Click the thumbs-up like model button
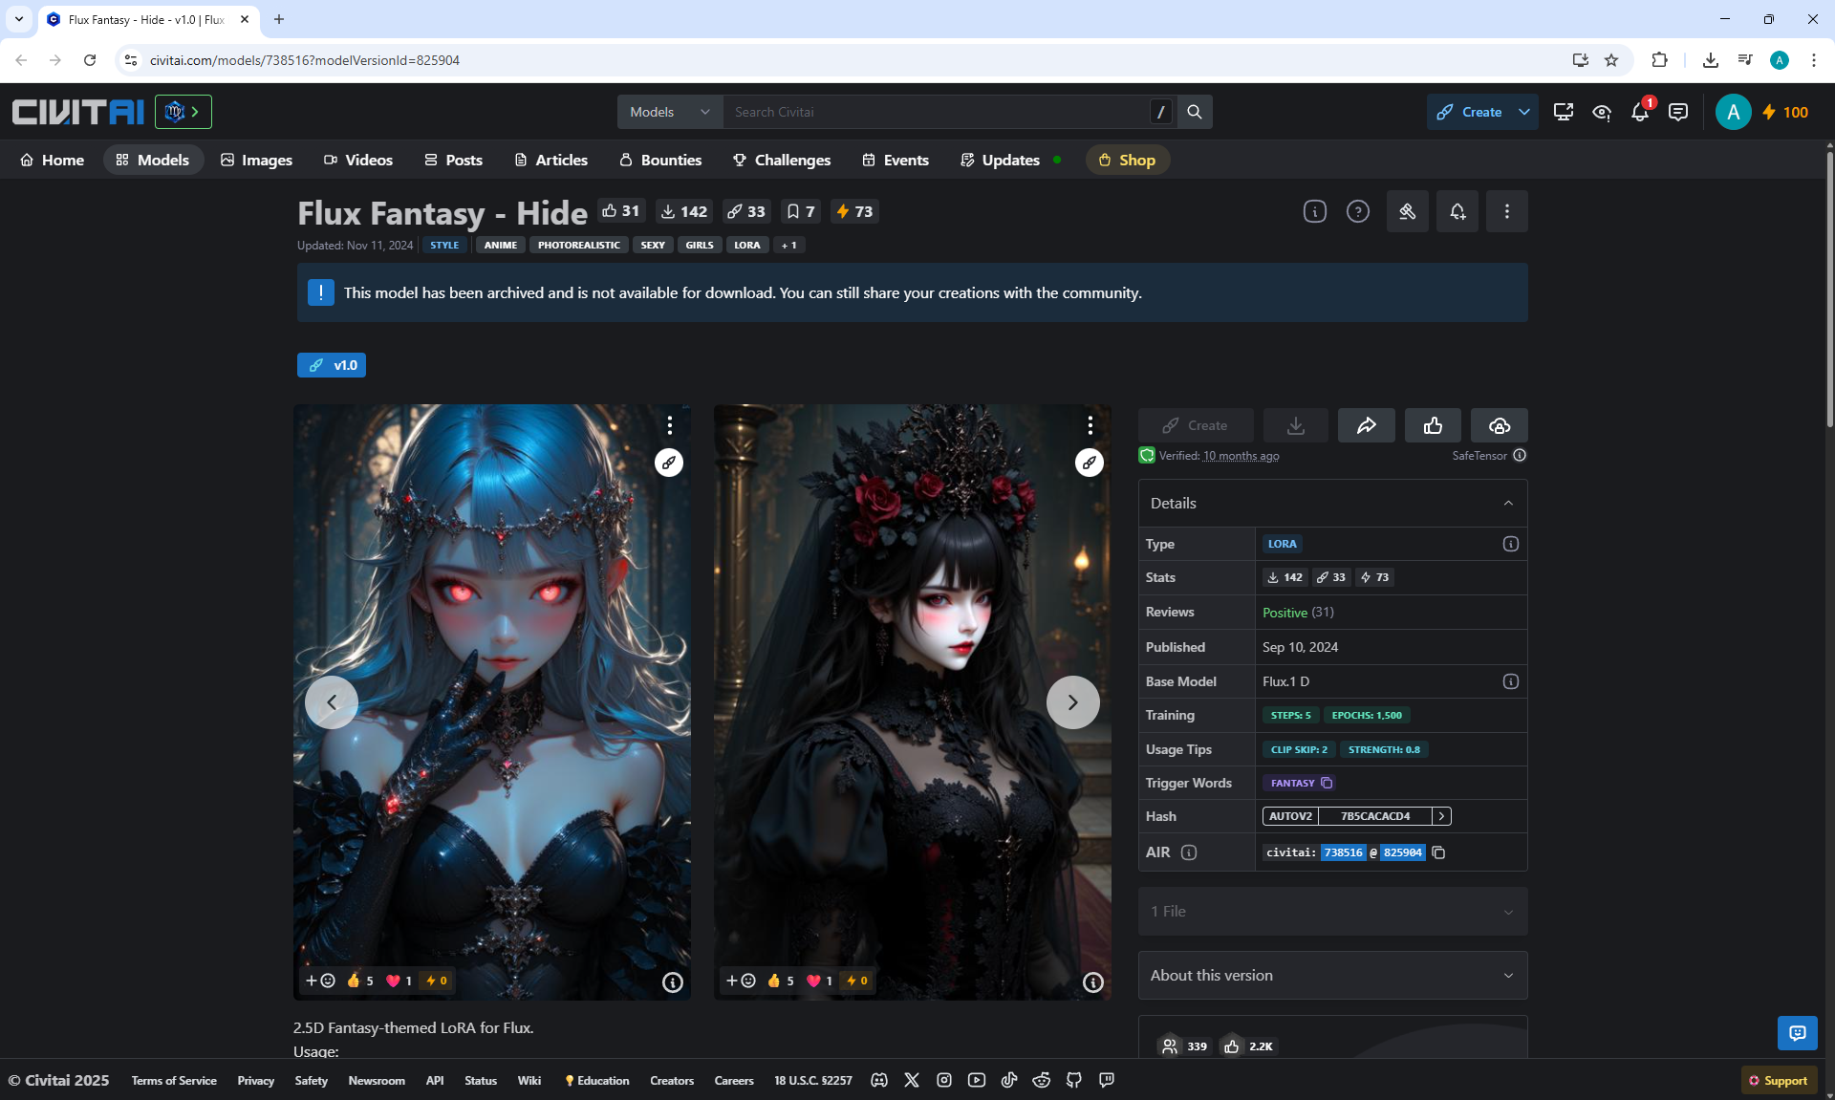Image resolution: width=1835 pixels, height=1100 pixels. pos(1433,425)
